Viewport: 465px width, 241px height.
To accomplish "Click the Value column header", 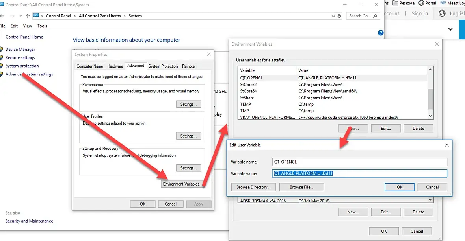I will pyautogui.click(x=361, y=70).
